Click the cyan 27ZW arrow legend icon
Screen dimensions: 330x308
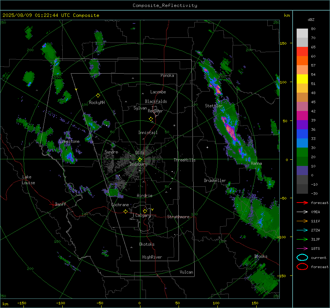[302, 230]
